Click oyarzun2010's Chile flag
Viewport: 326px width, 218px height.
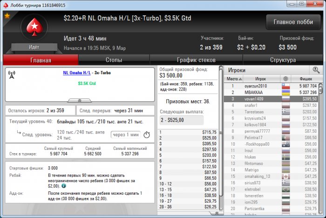click(286, 86)
